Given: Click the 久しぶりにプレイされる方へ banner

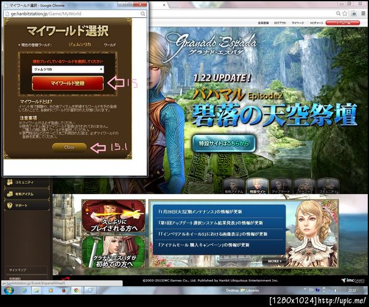Looking at the screenshot, I should (x=113, y=216).
